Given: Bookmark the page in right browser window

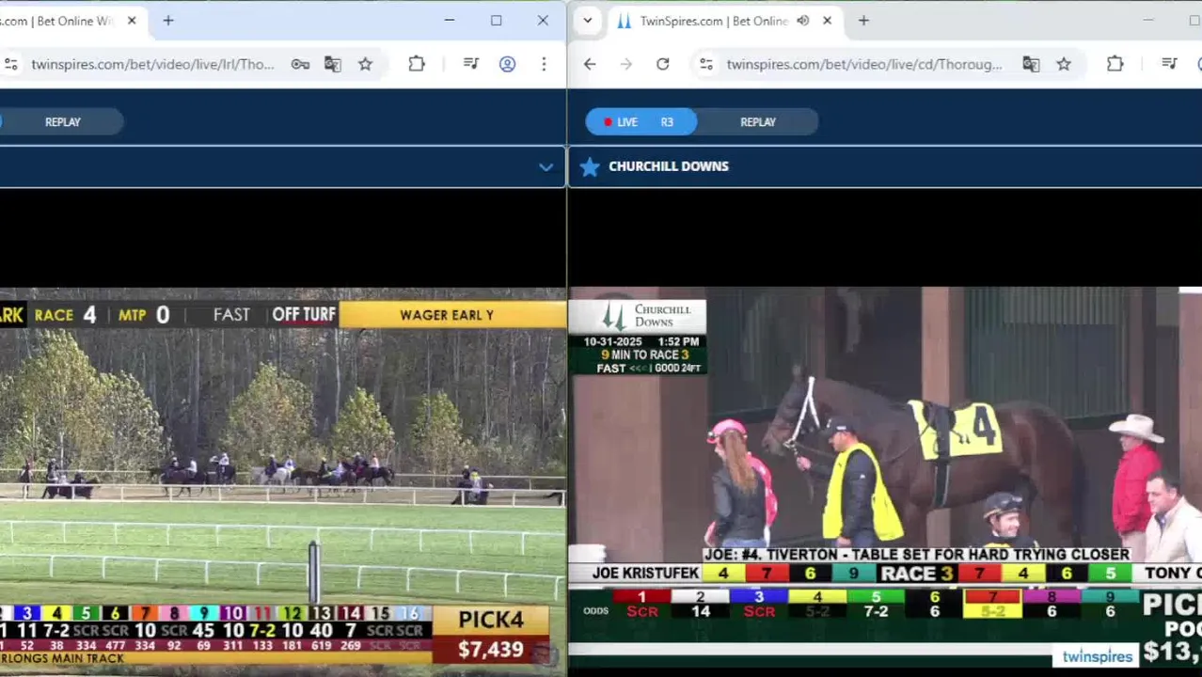Looking at the screenshot, I should point(1064,64).
